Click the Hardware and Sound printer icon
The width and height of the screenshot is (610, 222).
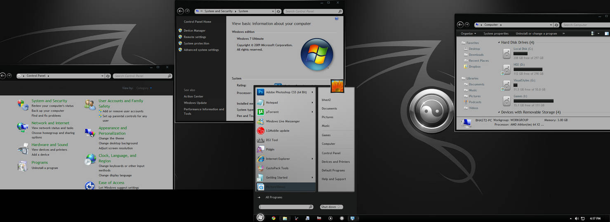23,148
